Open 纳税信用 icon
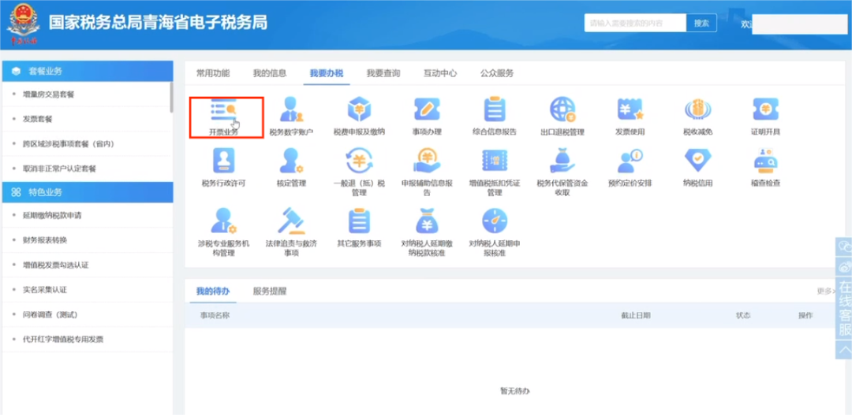Viewport: 852px width, 415px height. (x=697, y=161)
